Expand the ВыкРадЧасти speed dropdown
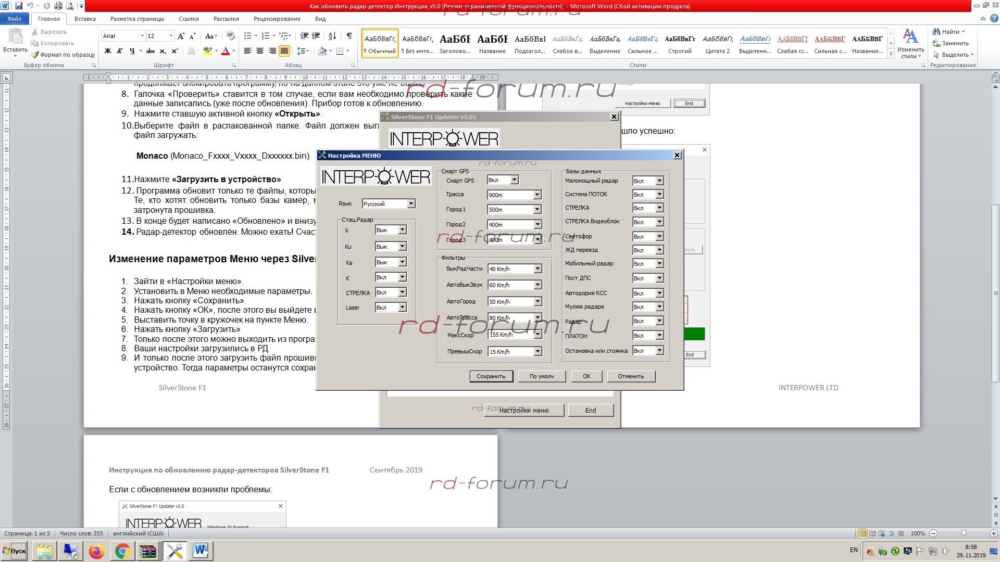The height and width of the screenshot is (562, 1000). [x=537, y=269]
